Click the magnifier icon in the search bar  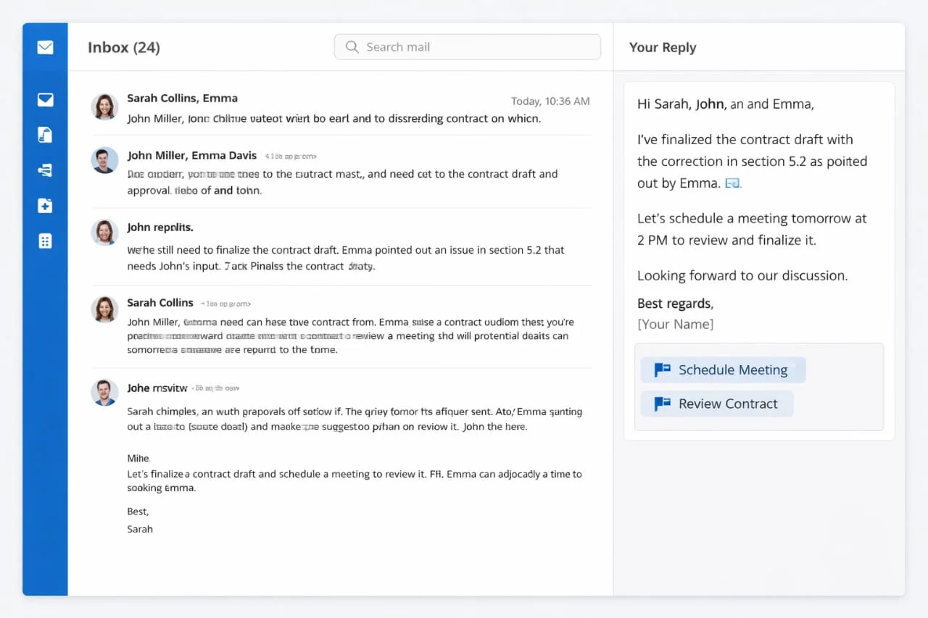point(352,47)
